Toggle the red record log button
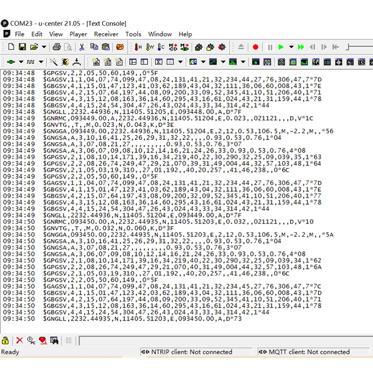 click(256, 47)
